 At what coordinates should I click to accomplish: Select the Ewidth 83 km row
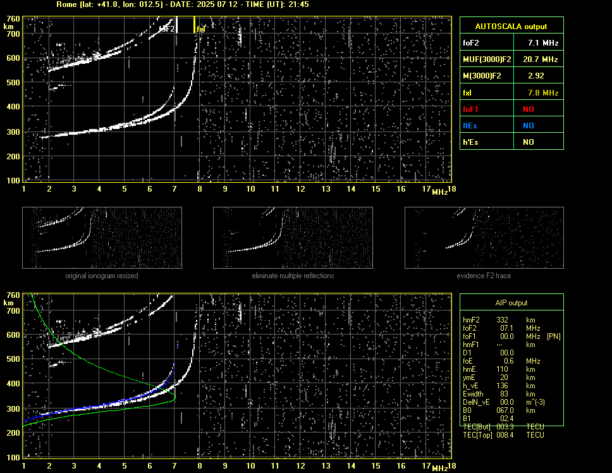(x=499, y=393)
